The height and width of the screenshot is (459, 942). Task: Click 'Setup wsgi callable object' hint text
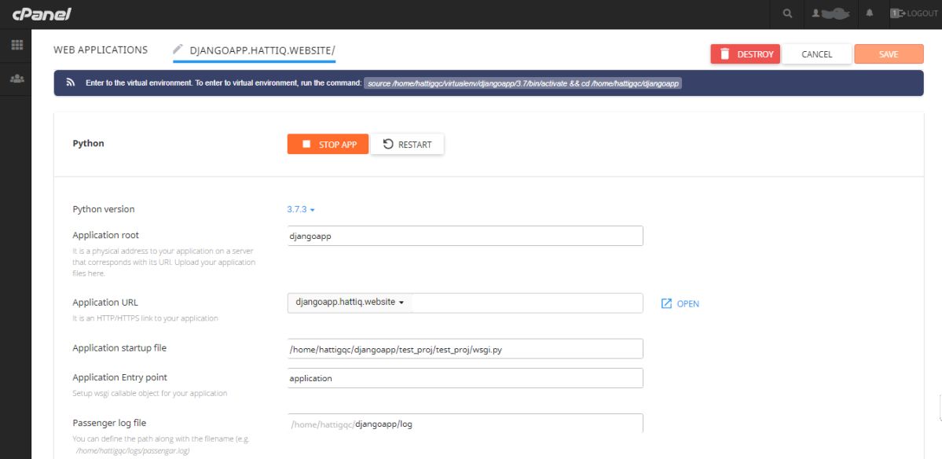(x=149, y=394)
